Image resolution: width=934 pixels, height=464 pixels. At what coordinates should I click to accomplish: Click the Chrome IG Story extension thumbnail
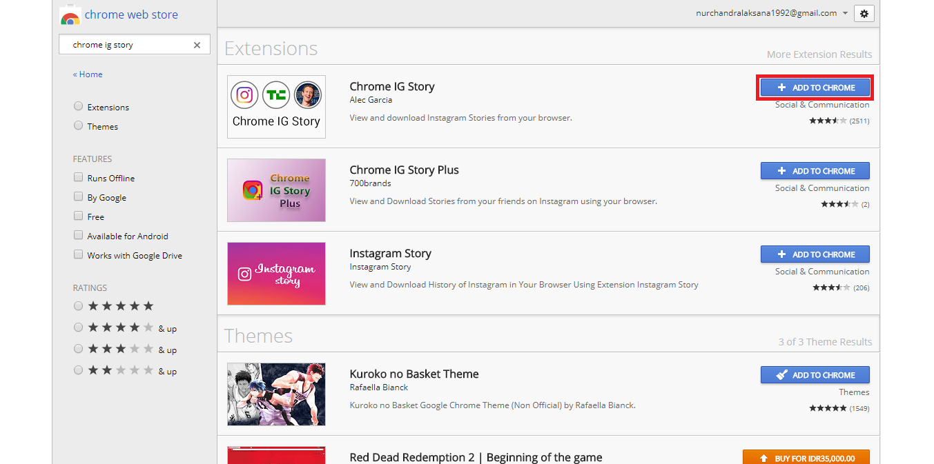[x=276, y=107]
